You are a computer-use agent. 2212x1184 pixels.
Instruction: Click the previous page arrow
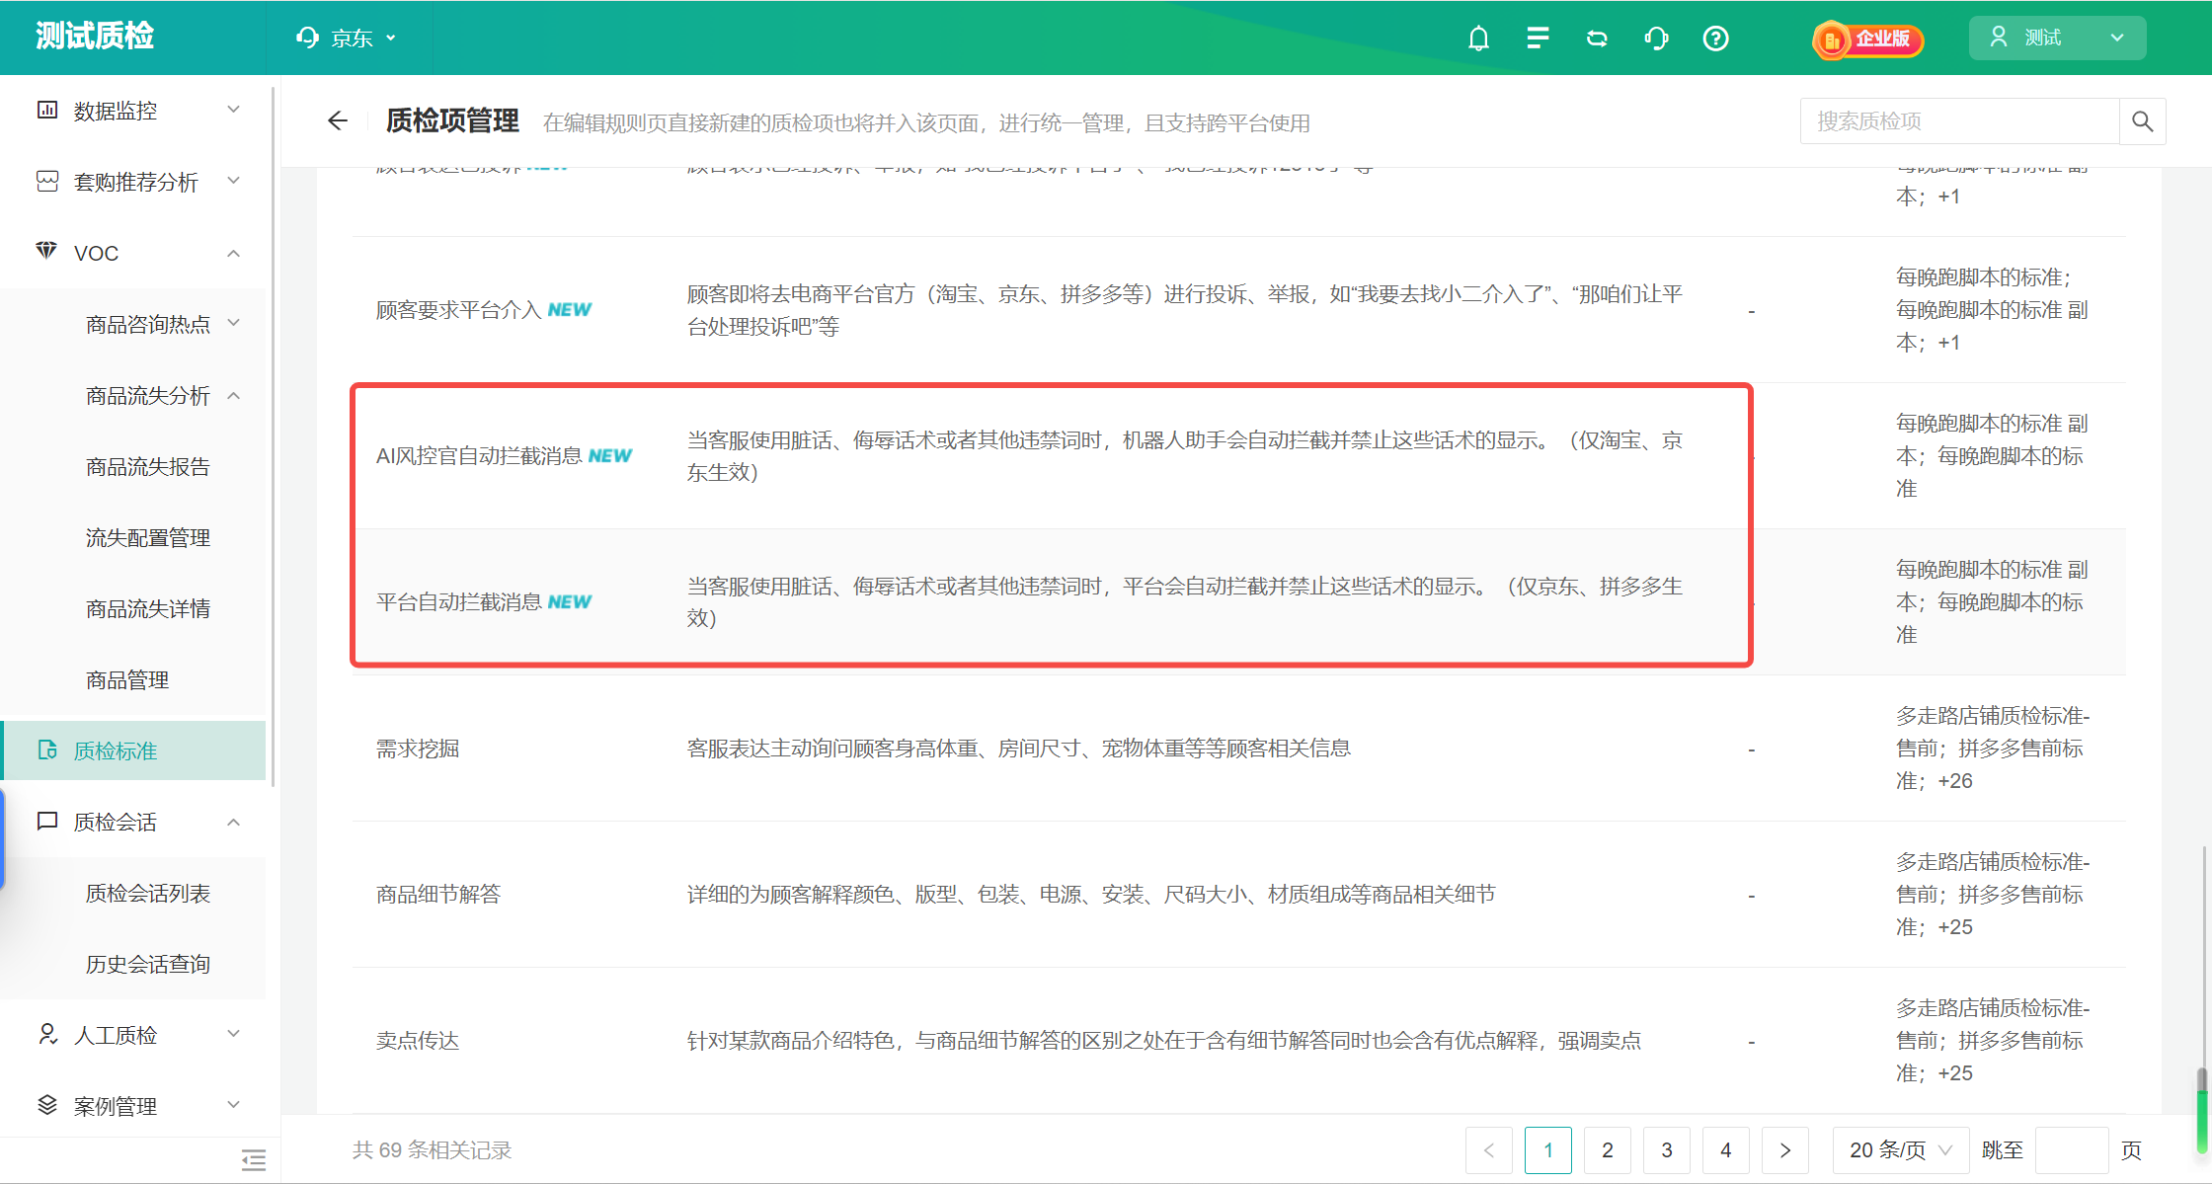[x=1489, y=1150]
